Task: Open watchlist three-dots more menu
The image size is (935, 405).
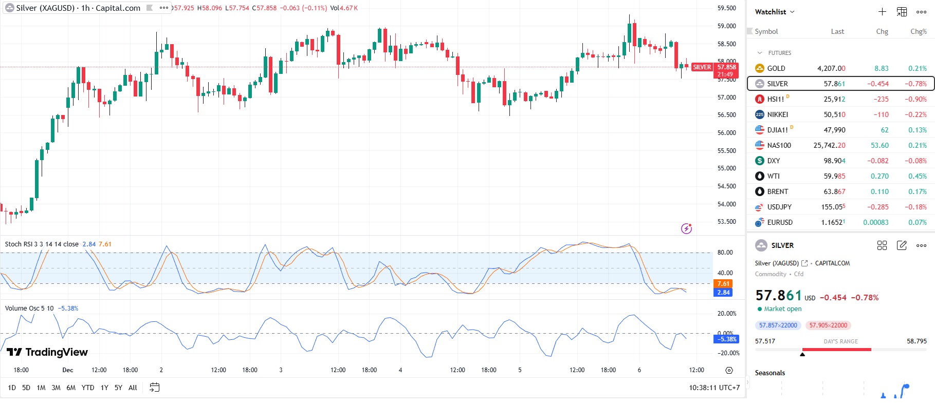Action: 921,12
